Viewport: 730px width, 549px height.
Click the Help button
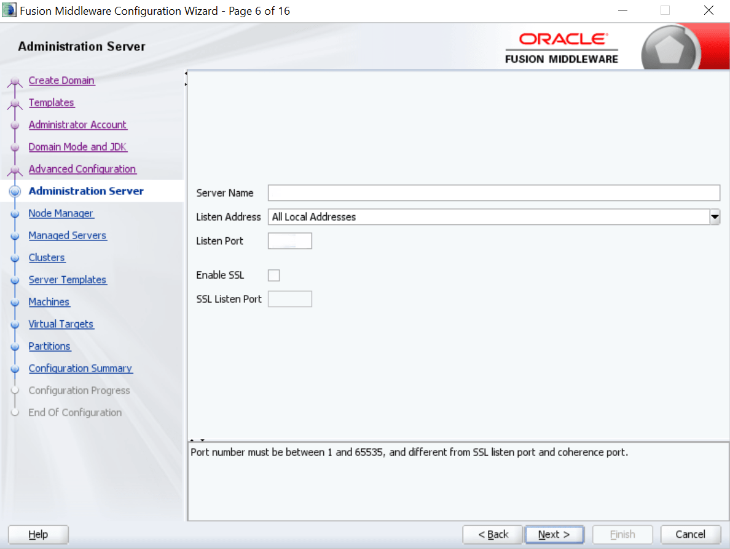click(x=38, y=534)
